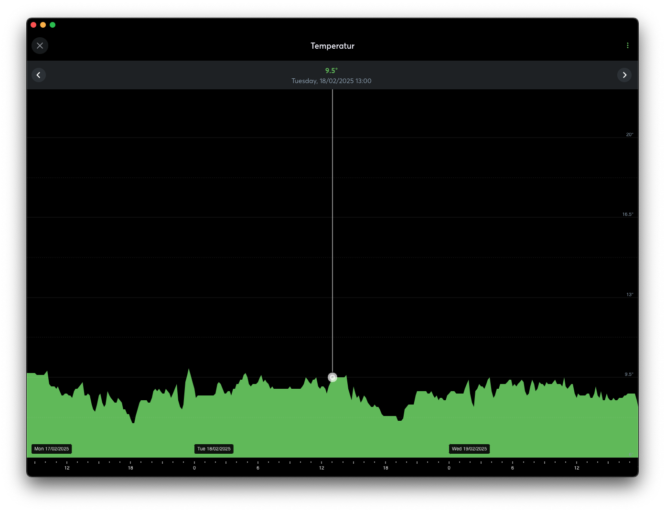Select the Tue 18/02/2025 date label

(214, 449)
